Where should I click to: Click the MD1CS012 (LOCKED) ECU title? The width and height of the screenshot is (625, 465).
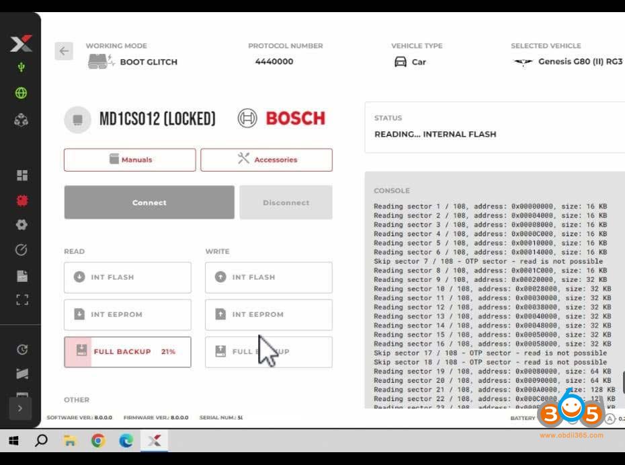(x=157, y=119)
